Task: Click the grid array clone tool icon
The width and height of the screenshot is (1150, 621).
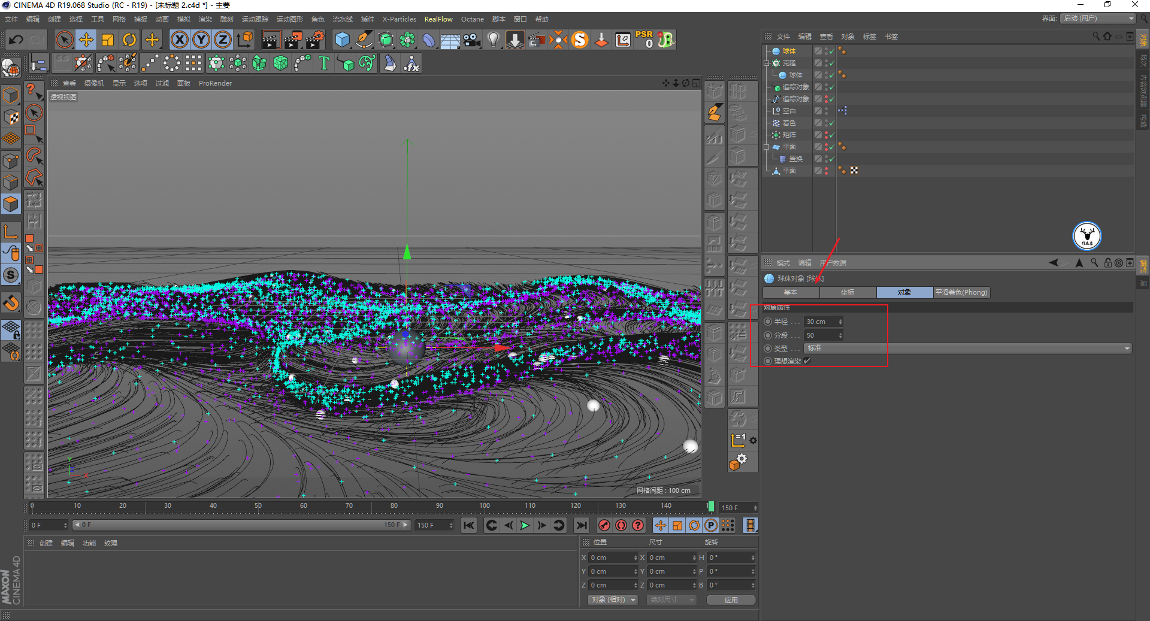Action: click(x=193, y=63)
